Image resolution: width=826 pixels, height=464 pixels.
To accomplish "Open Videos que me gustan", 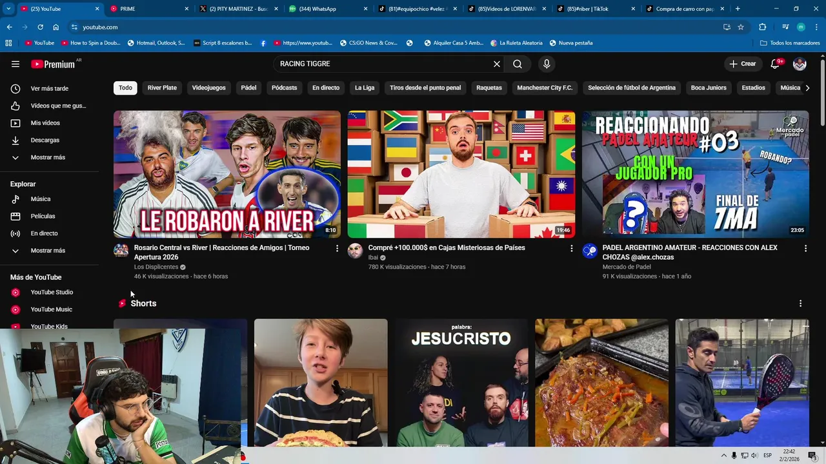I will pos(49,106).
